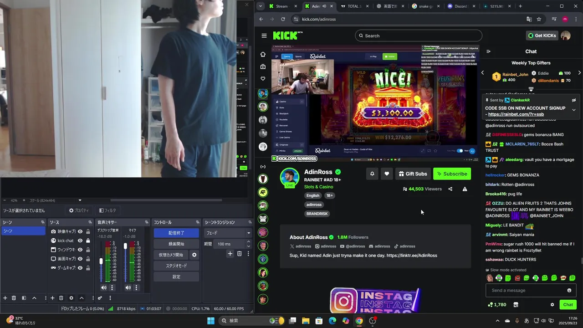Click the Kick home icon in sidebar
This screenshot has width=583, height=328.
click(263, 54)
